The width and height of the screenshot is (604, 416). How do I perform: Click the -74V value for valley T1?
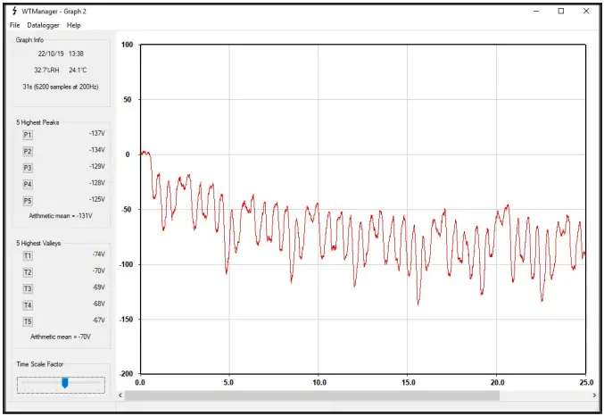click(99, 254)
